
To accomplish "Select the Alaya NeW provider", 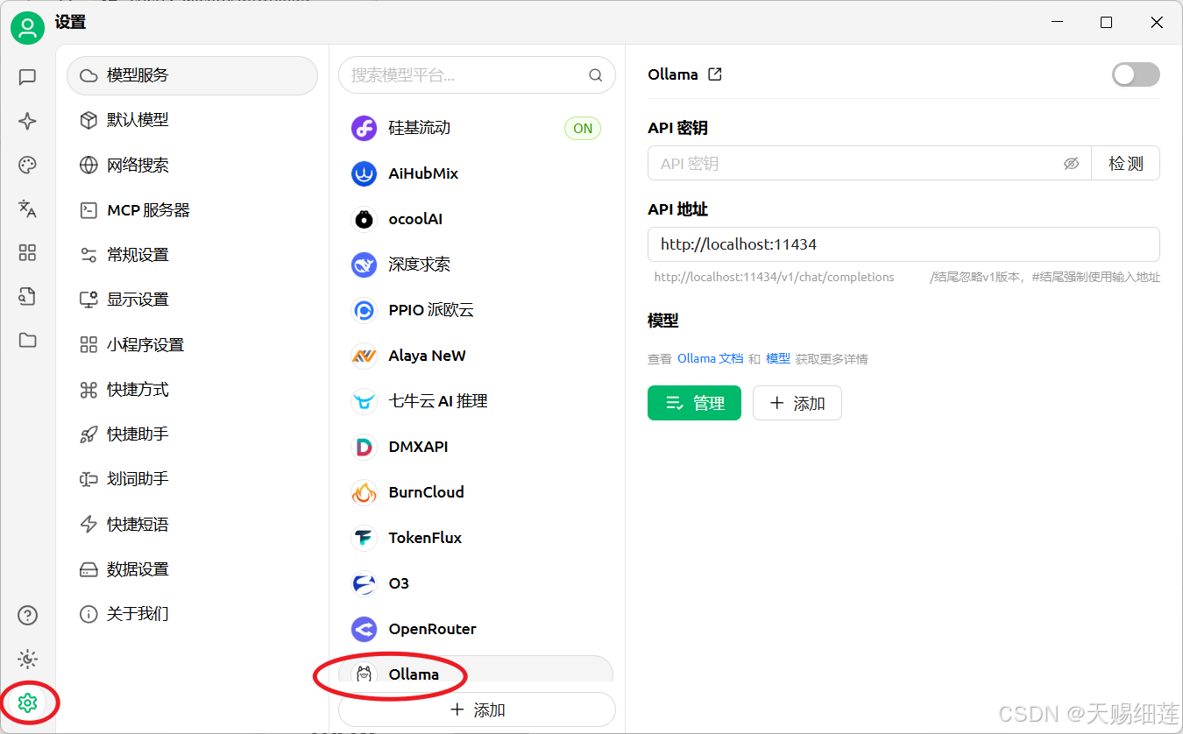I will click(x=477, y=356).
